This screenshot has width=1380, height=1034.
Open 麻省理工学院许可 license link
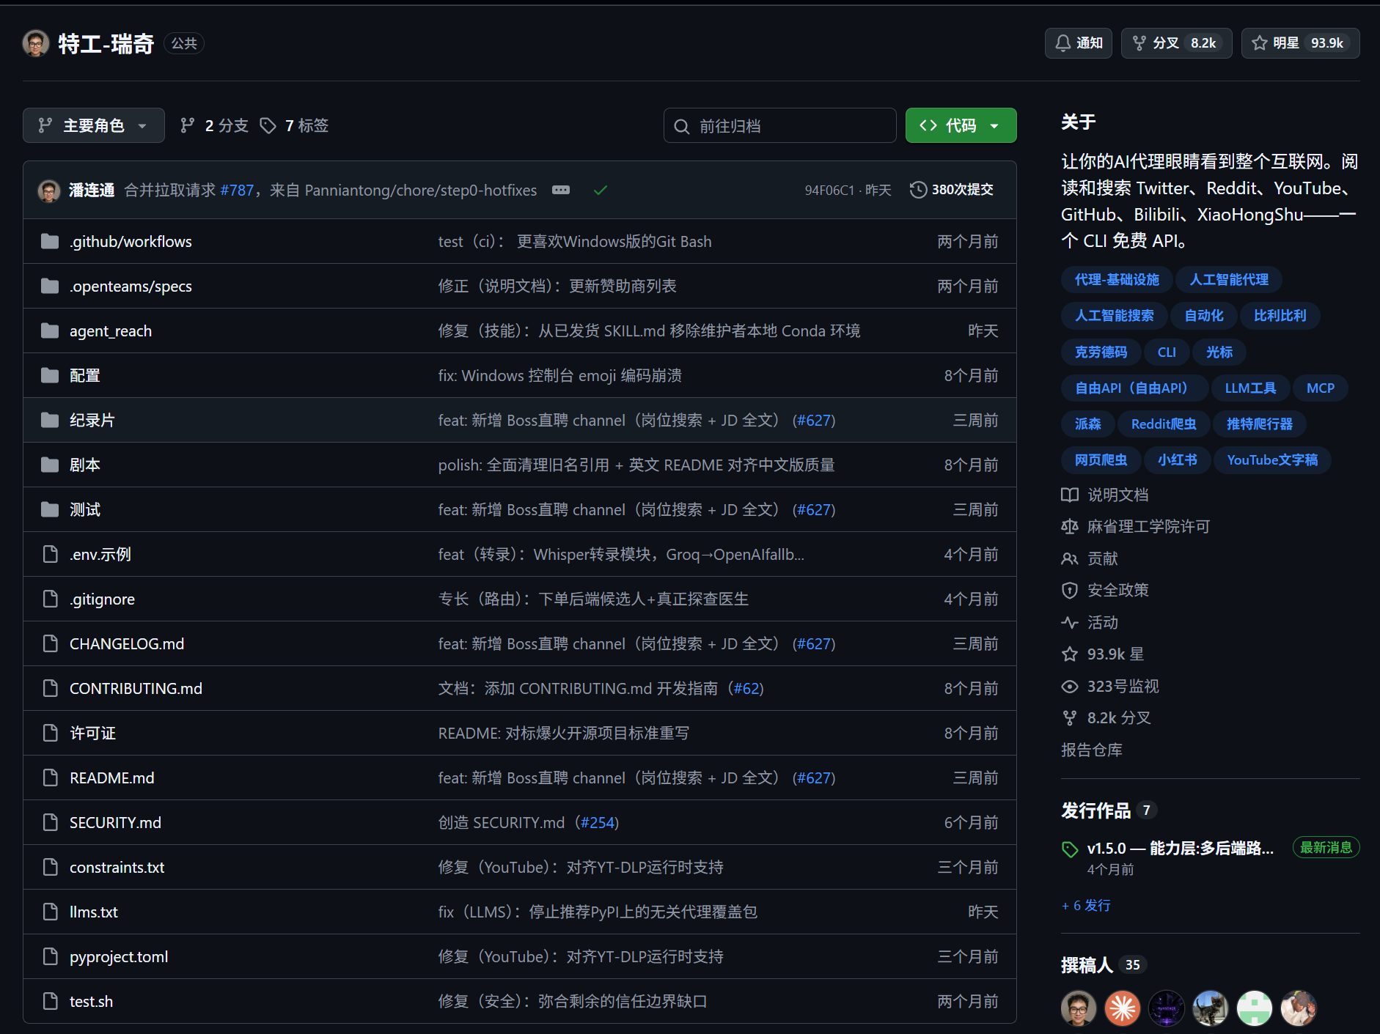coord(1135,527)
